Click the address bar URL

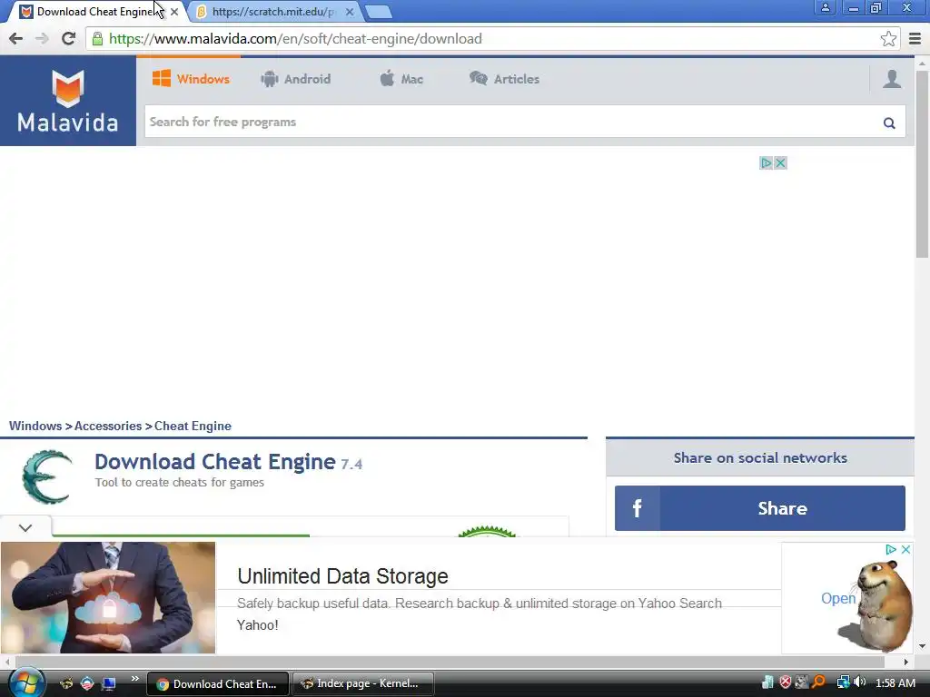pyautogui.click(x=295, y=39)
